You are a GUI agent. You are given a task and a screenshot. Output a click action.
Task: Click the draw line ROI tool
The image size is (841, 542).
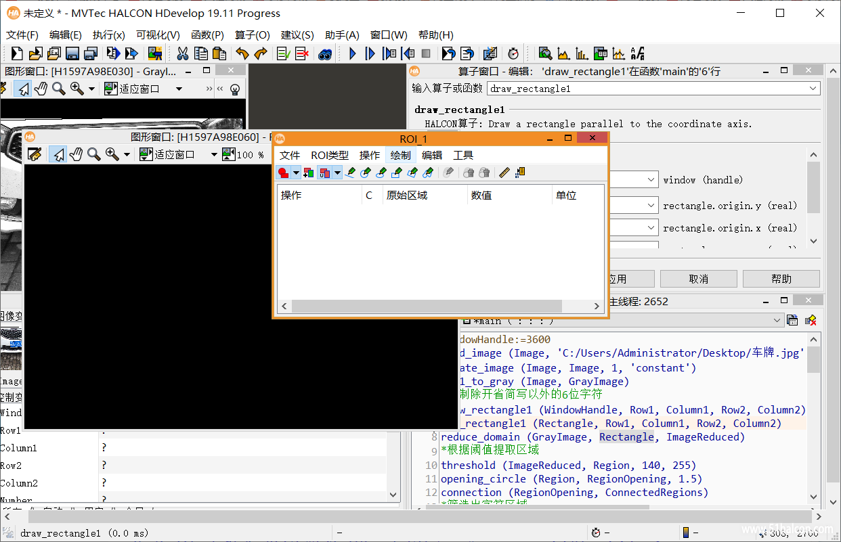click(350, 173)
